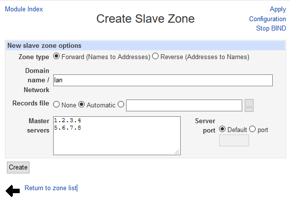This screenshot has width=290, height=203.
Task: Select Reverse (Addresses to Names) zone type
Action: 156,56
